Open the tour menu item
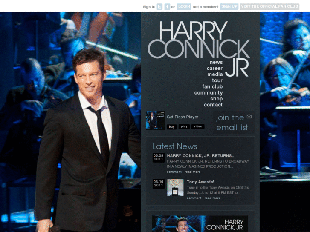Image resolution: width=310 pixels, height=232 pixels. (217, 80)
